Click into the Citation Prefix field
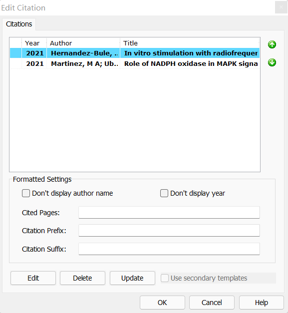Image resolution: width=288 pixels, height=313 pixels. [169, 230]
